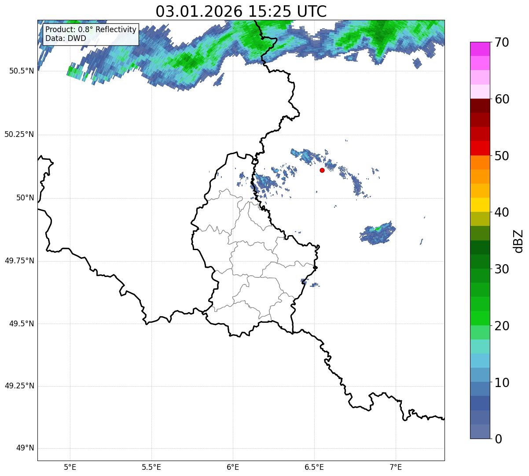Pick the yellow colorbar swatch above 40
The width and height of the screenshot is (529, 476).
480,205
